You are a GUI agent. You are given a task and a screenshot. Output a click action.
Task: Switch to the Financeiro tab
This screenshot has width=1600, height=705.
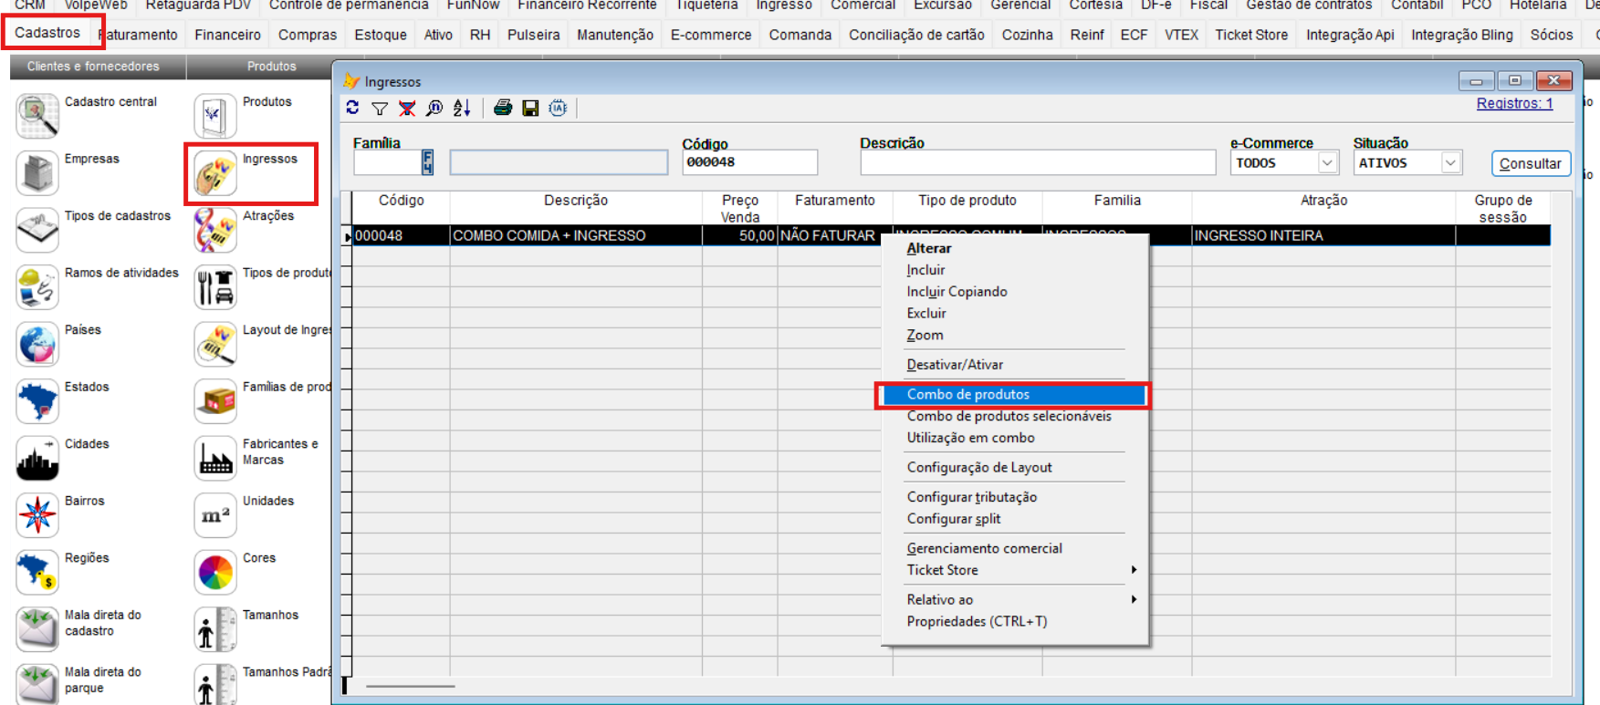pos(227,35)
